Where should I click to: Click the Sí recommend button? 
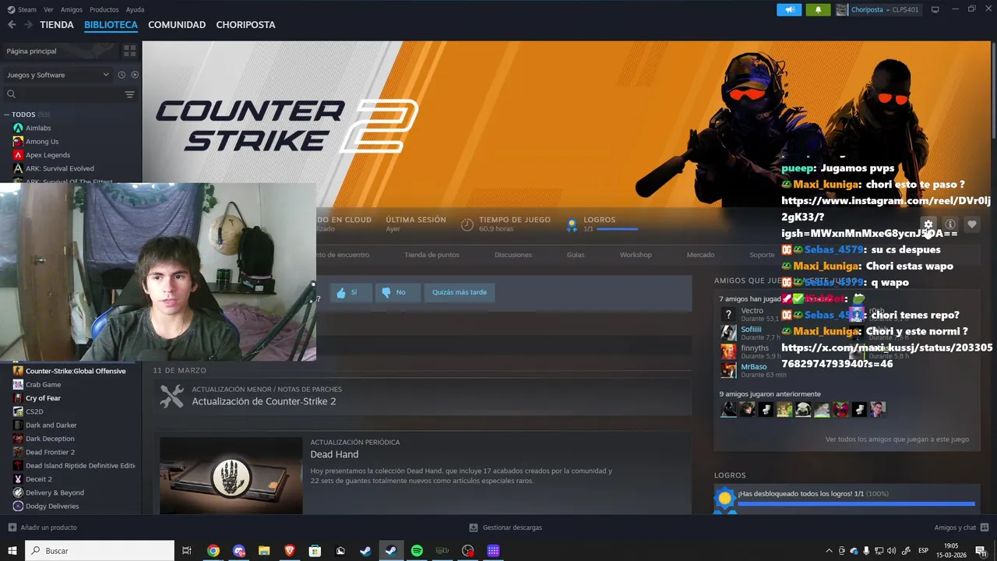click(351, 292)
